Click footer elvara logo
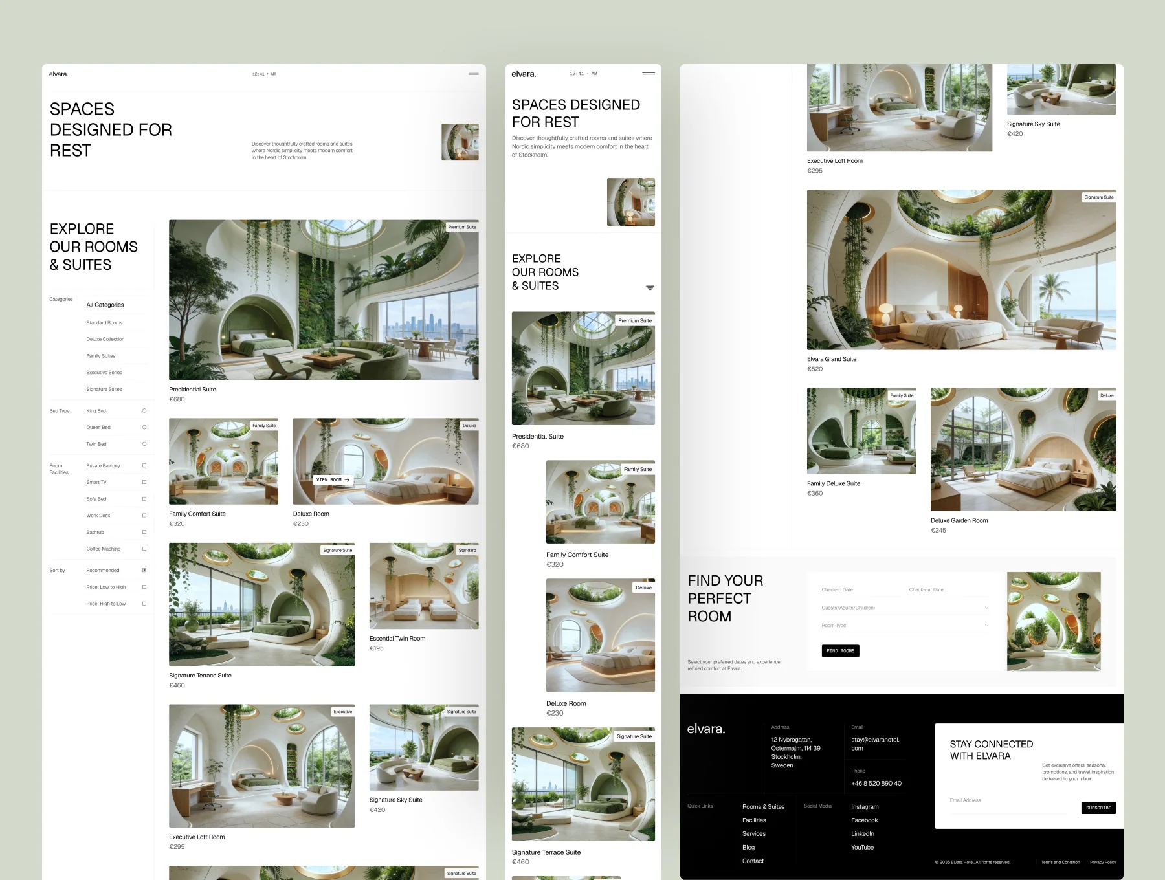The image size is (1165, 880). coord(706,729)
